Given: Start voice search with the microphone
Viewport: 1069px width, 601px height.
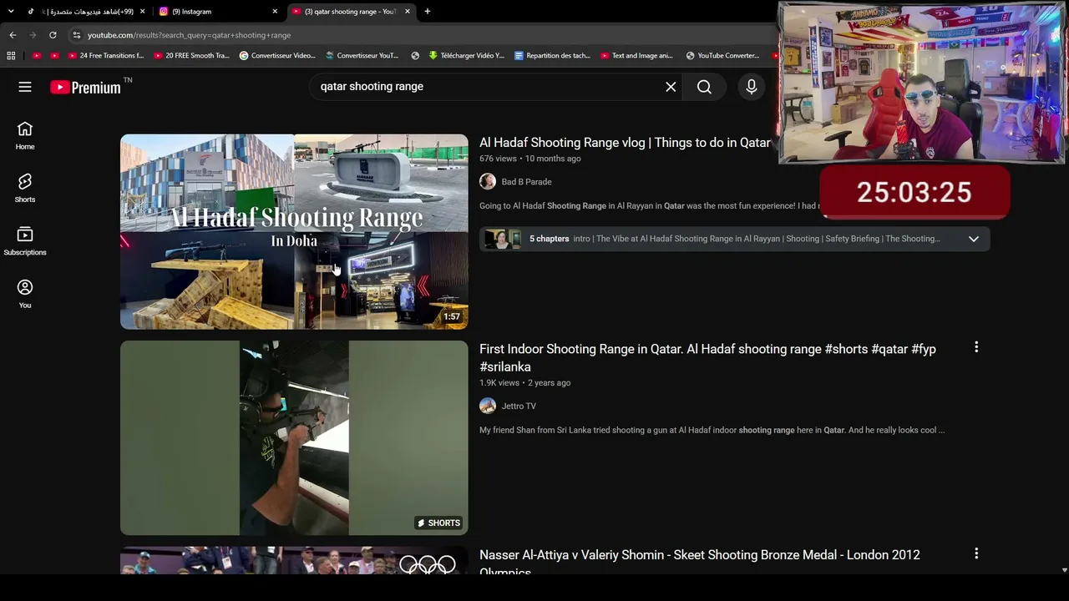Looking at the screenshot, I should point(751,87).
